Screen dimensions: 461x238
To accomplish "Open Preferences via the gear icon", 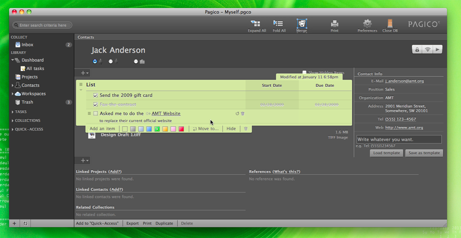I will coord(367,23).
